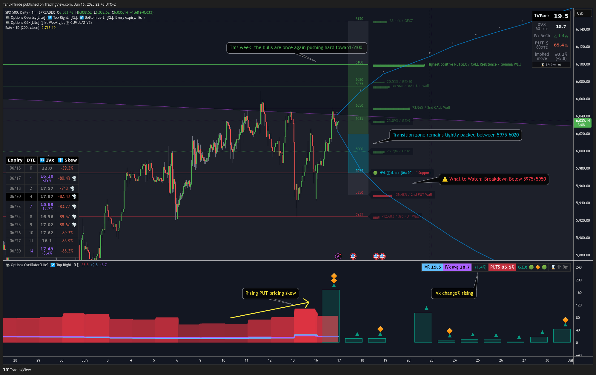Screen dimensions: 596x375
Task: Click the EMA value 5,716.10
Action: pos(48,28)
